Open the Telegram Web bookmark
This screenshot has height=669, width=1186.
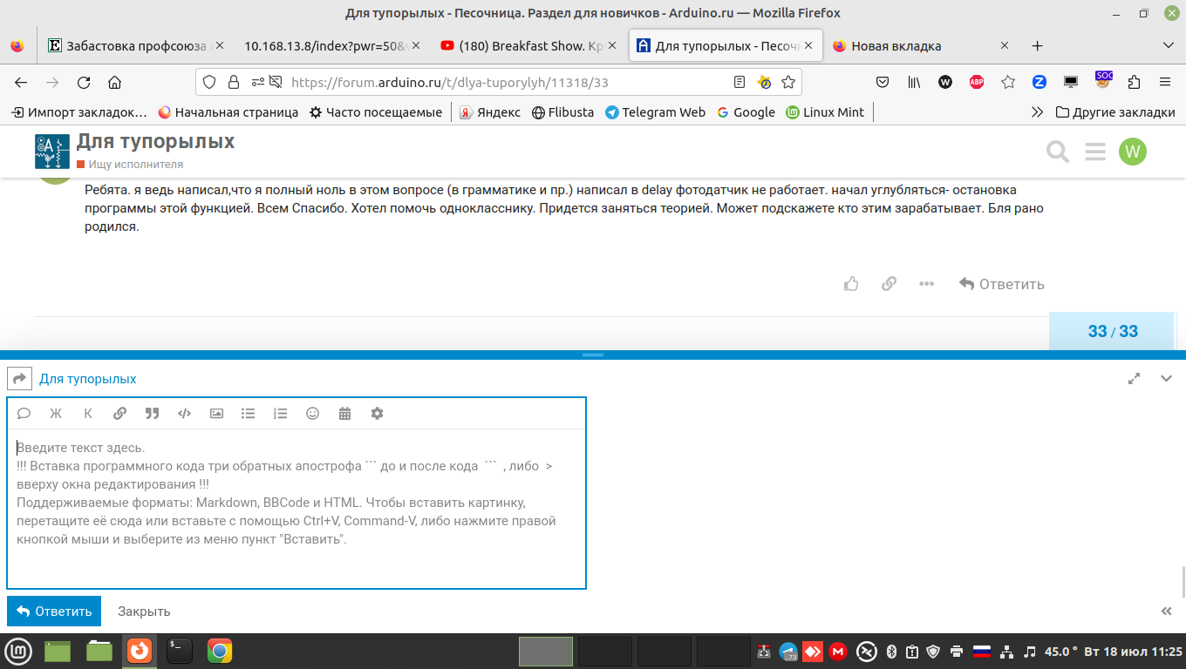655,111
